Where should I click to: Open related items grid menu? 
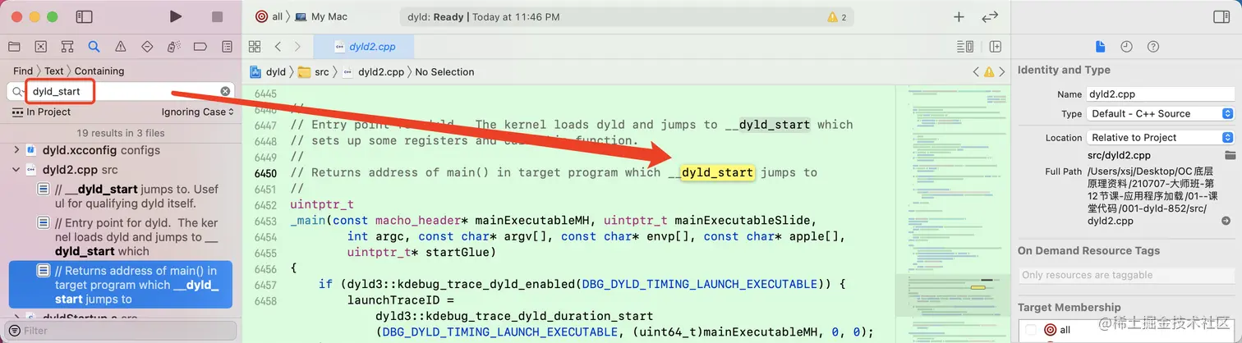click(255, 47)
